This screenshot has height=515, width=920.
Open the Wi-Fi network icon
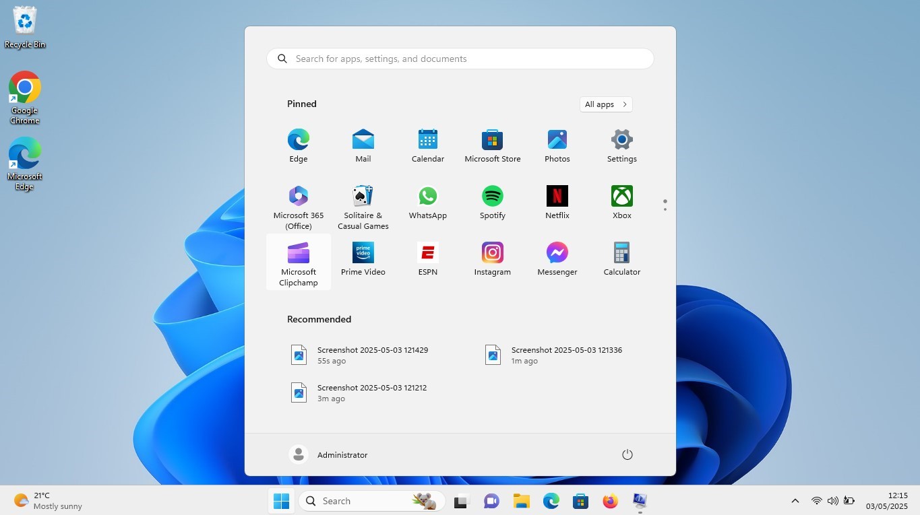(817, 501)
